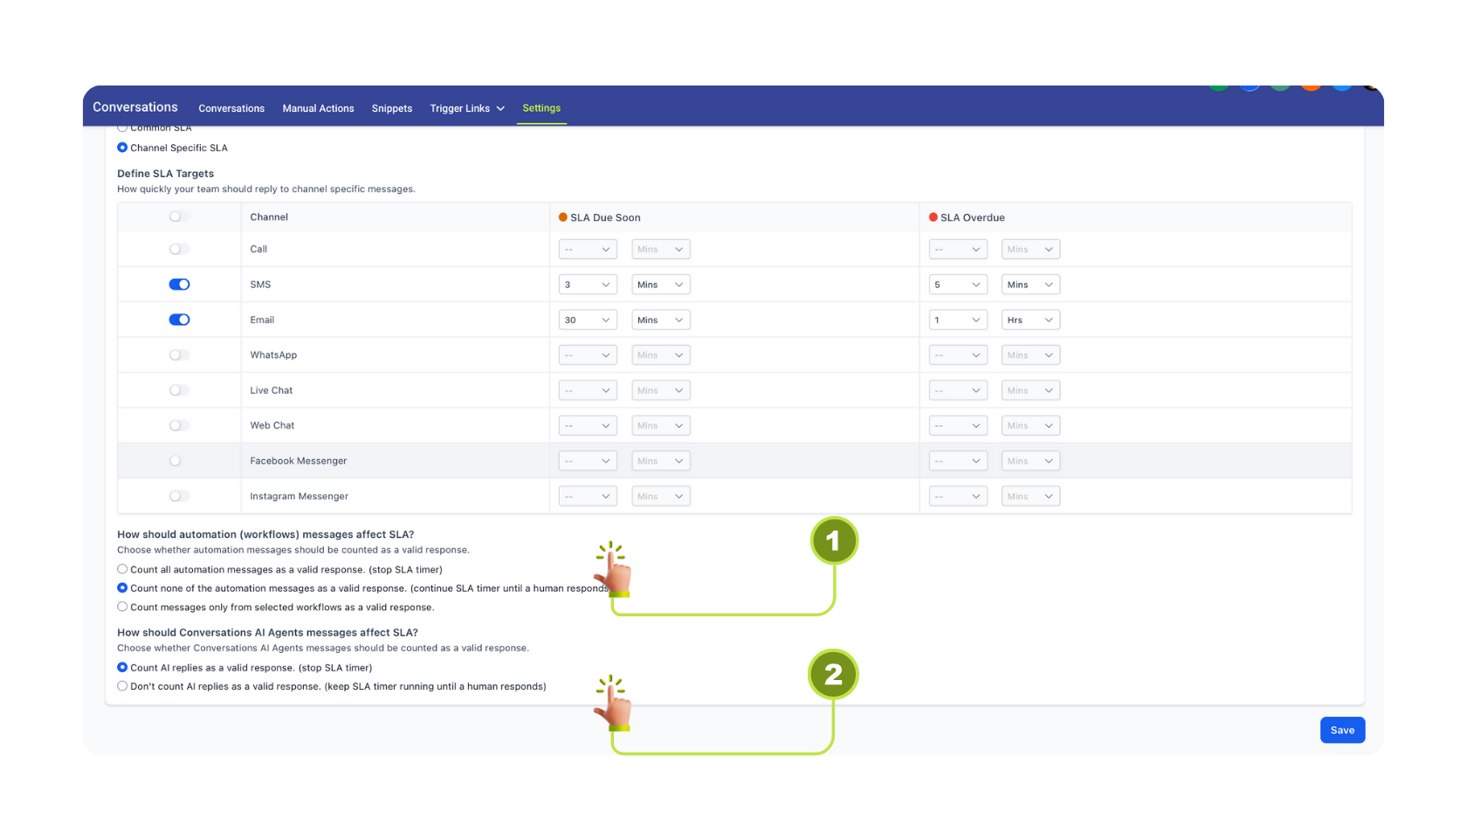Image resolution: width=1467 pixels, height=825 pixels.
Task: Disable the SMS channel SLA toggle
Action: tap(179, 285)
